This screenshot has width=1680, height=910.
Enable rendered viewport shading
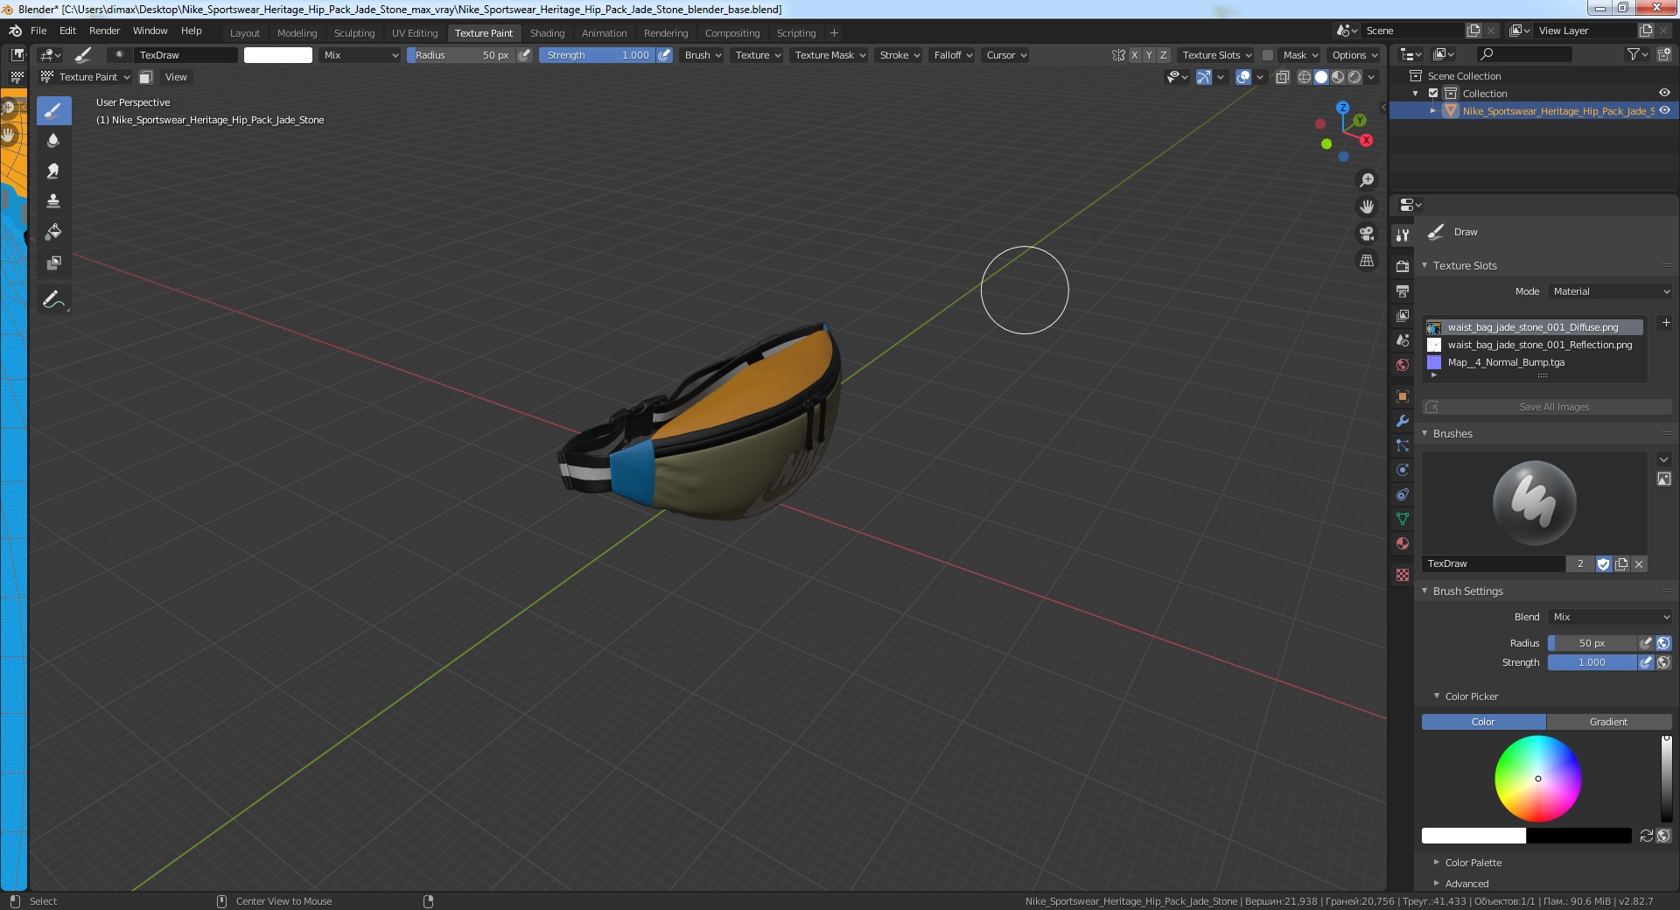(1354, 77)
